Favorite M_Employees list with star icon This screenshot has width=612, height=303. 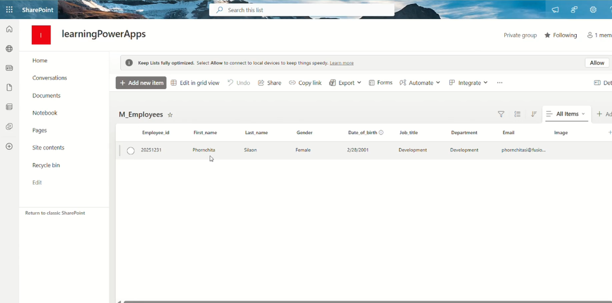170,115
